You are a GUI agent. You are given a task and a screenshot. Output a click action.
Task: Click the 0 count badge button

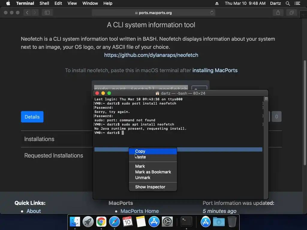276,116
